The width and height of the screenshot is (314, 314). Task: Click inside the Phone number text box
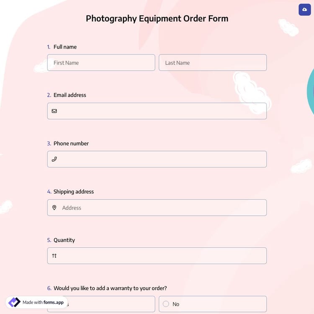tap(161, 159)
